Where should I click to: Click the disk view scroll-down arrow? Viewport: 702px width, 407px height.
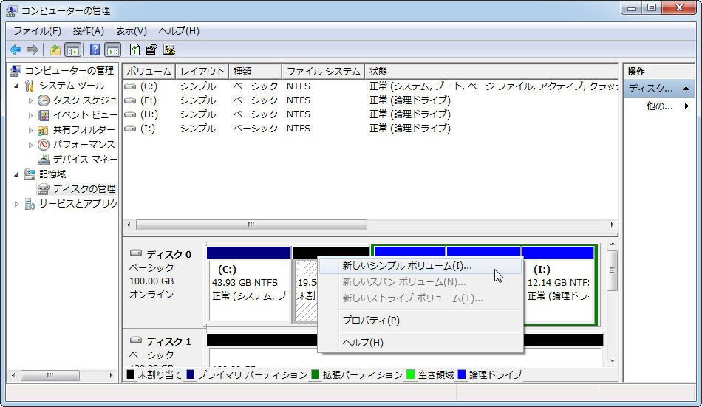[x=612, y=361]
